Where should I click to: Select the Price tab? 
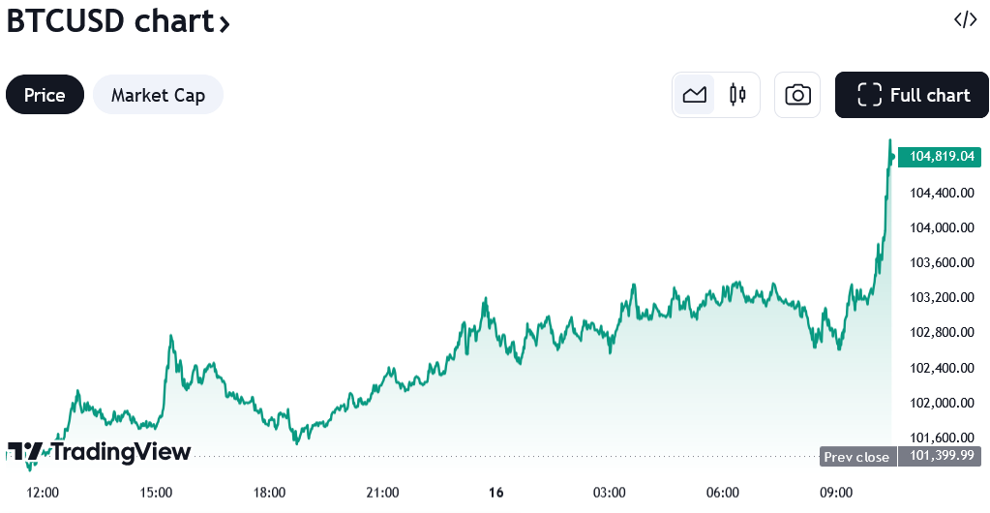point(45,95)
